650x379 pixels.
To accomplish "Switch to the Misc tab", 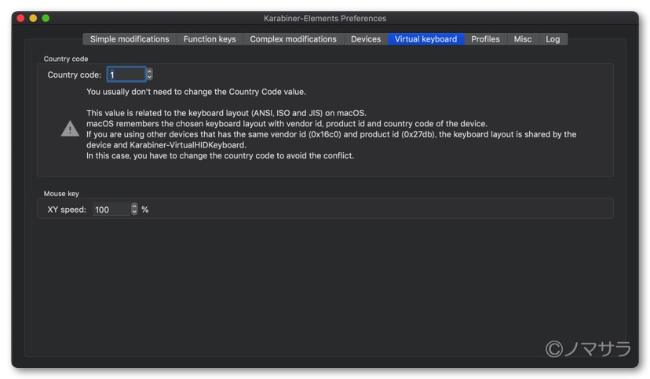I will (x=522, y=39).
